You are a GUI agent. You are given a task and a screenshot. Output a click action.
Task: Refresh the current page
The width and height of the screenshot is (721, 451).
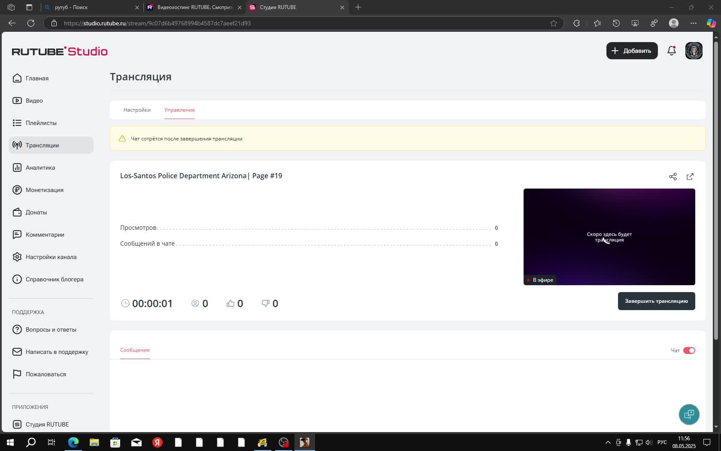pos(31,23)
